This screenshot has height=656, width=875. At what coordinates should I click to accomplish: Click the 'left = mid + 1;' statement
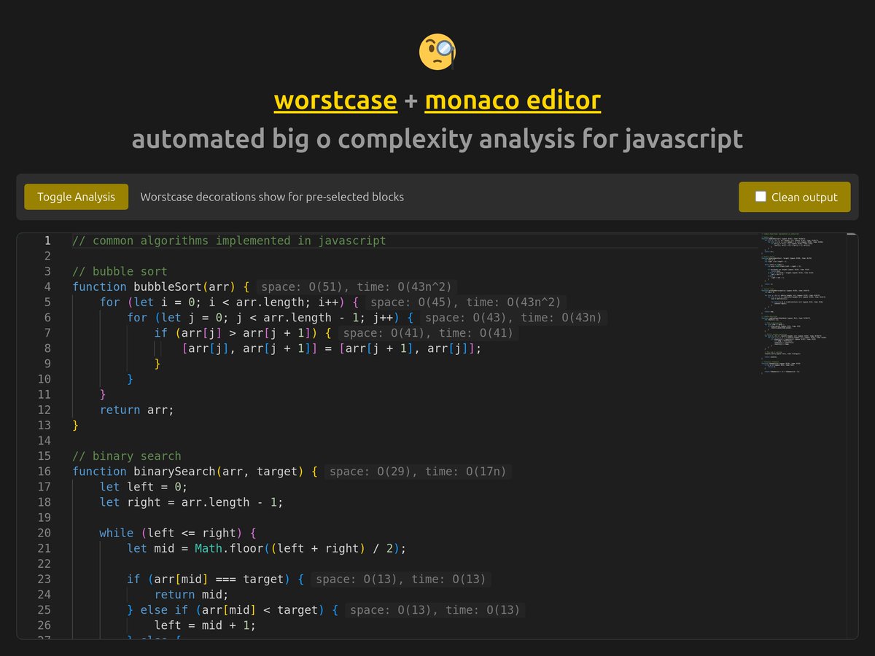click(205, 625)
